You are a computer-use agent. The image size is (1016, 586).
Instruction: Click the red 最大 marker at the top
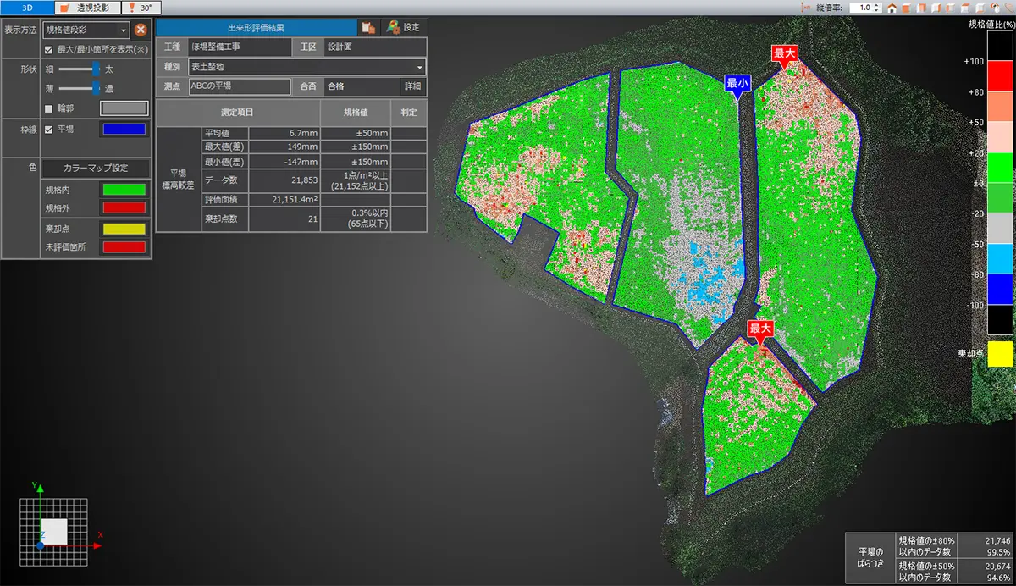785,53
